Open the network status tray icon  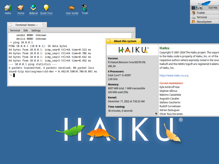tap(197, 8)
